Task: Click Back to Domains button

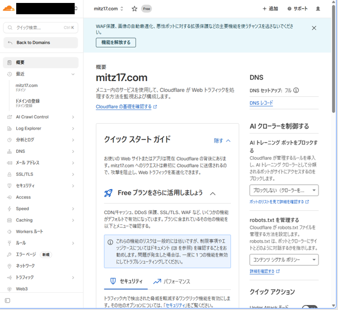Action: [41, 43]
